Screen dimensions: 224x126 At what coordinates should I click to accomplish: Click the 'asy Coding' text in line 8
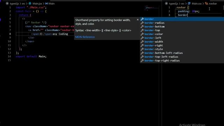click(x=60, y=34)
